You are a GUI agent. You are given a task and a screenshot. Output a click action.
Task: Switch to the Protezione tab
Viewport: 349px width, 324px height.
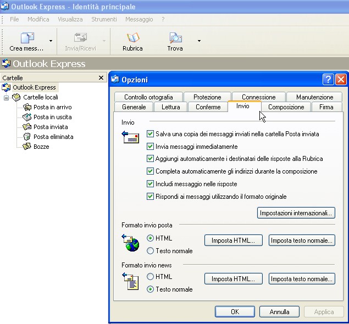tap(207, 97)
